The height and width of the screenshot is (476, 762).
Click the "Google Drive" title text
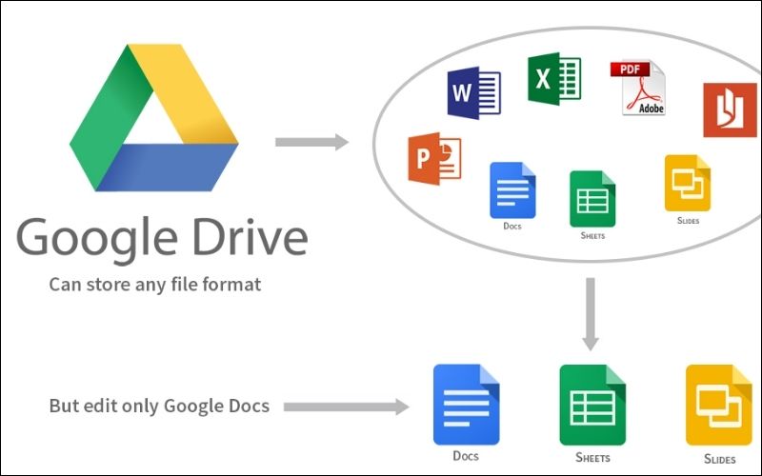pyautogui.click(x=162, y=236)
